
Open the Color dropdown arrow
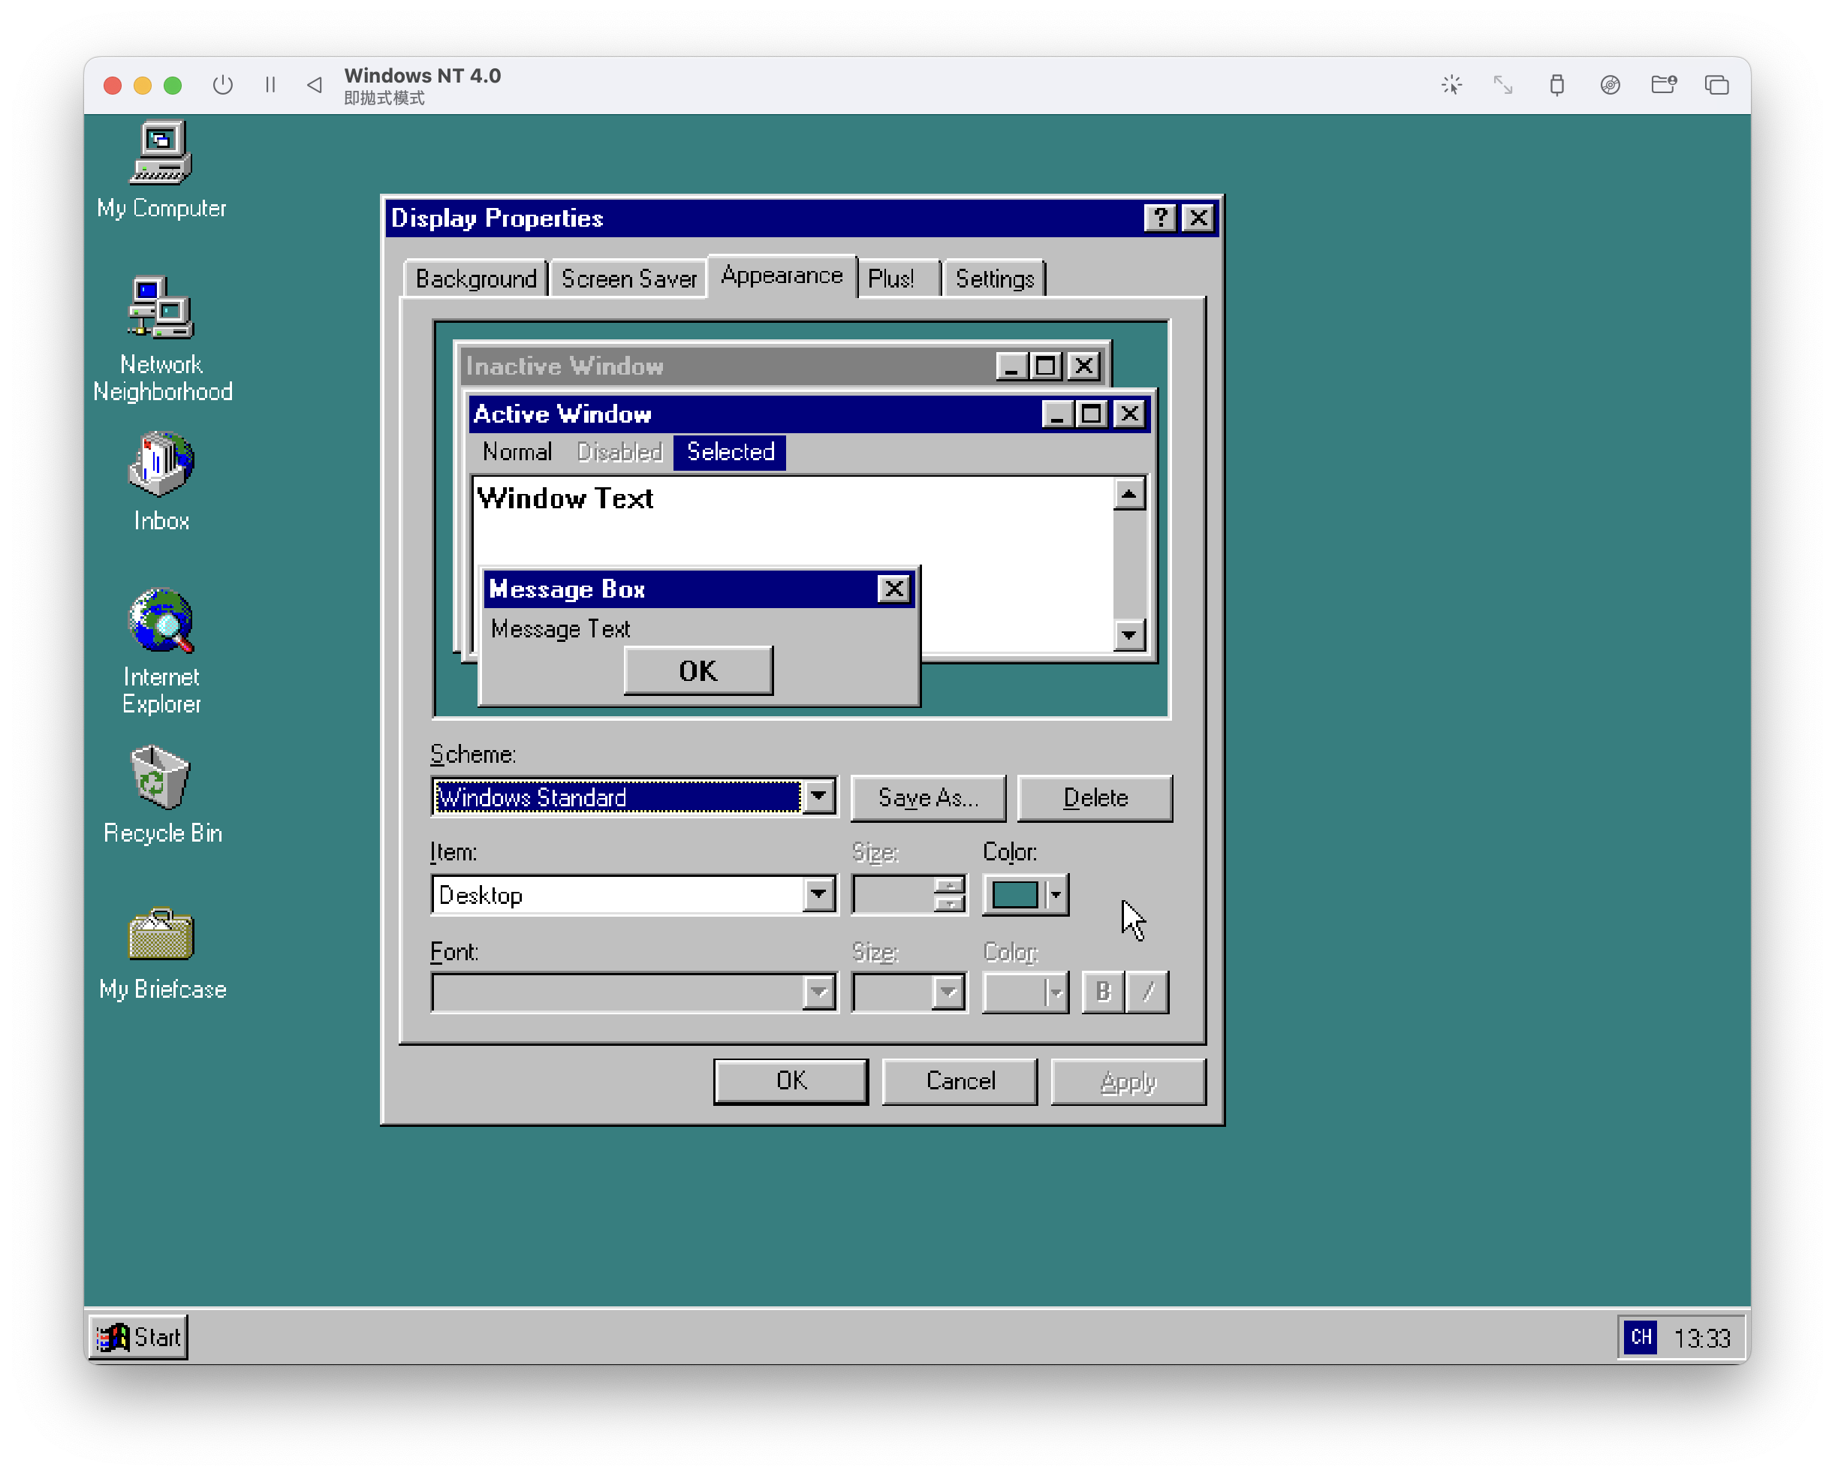point(1056,895)
